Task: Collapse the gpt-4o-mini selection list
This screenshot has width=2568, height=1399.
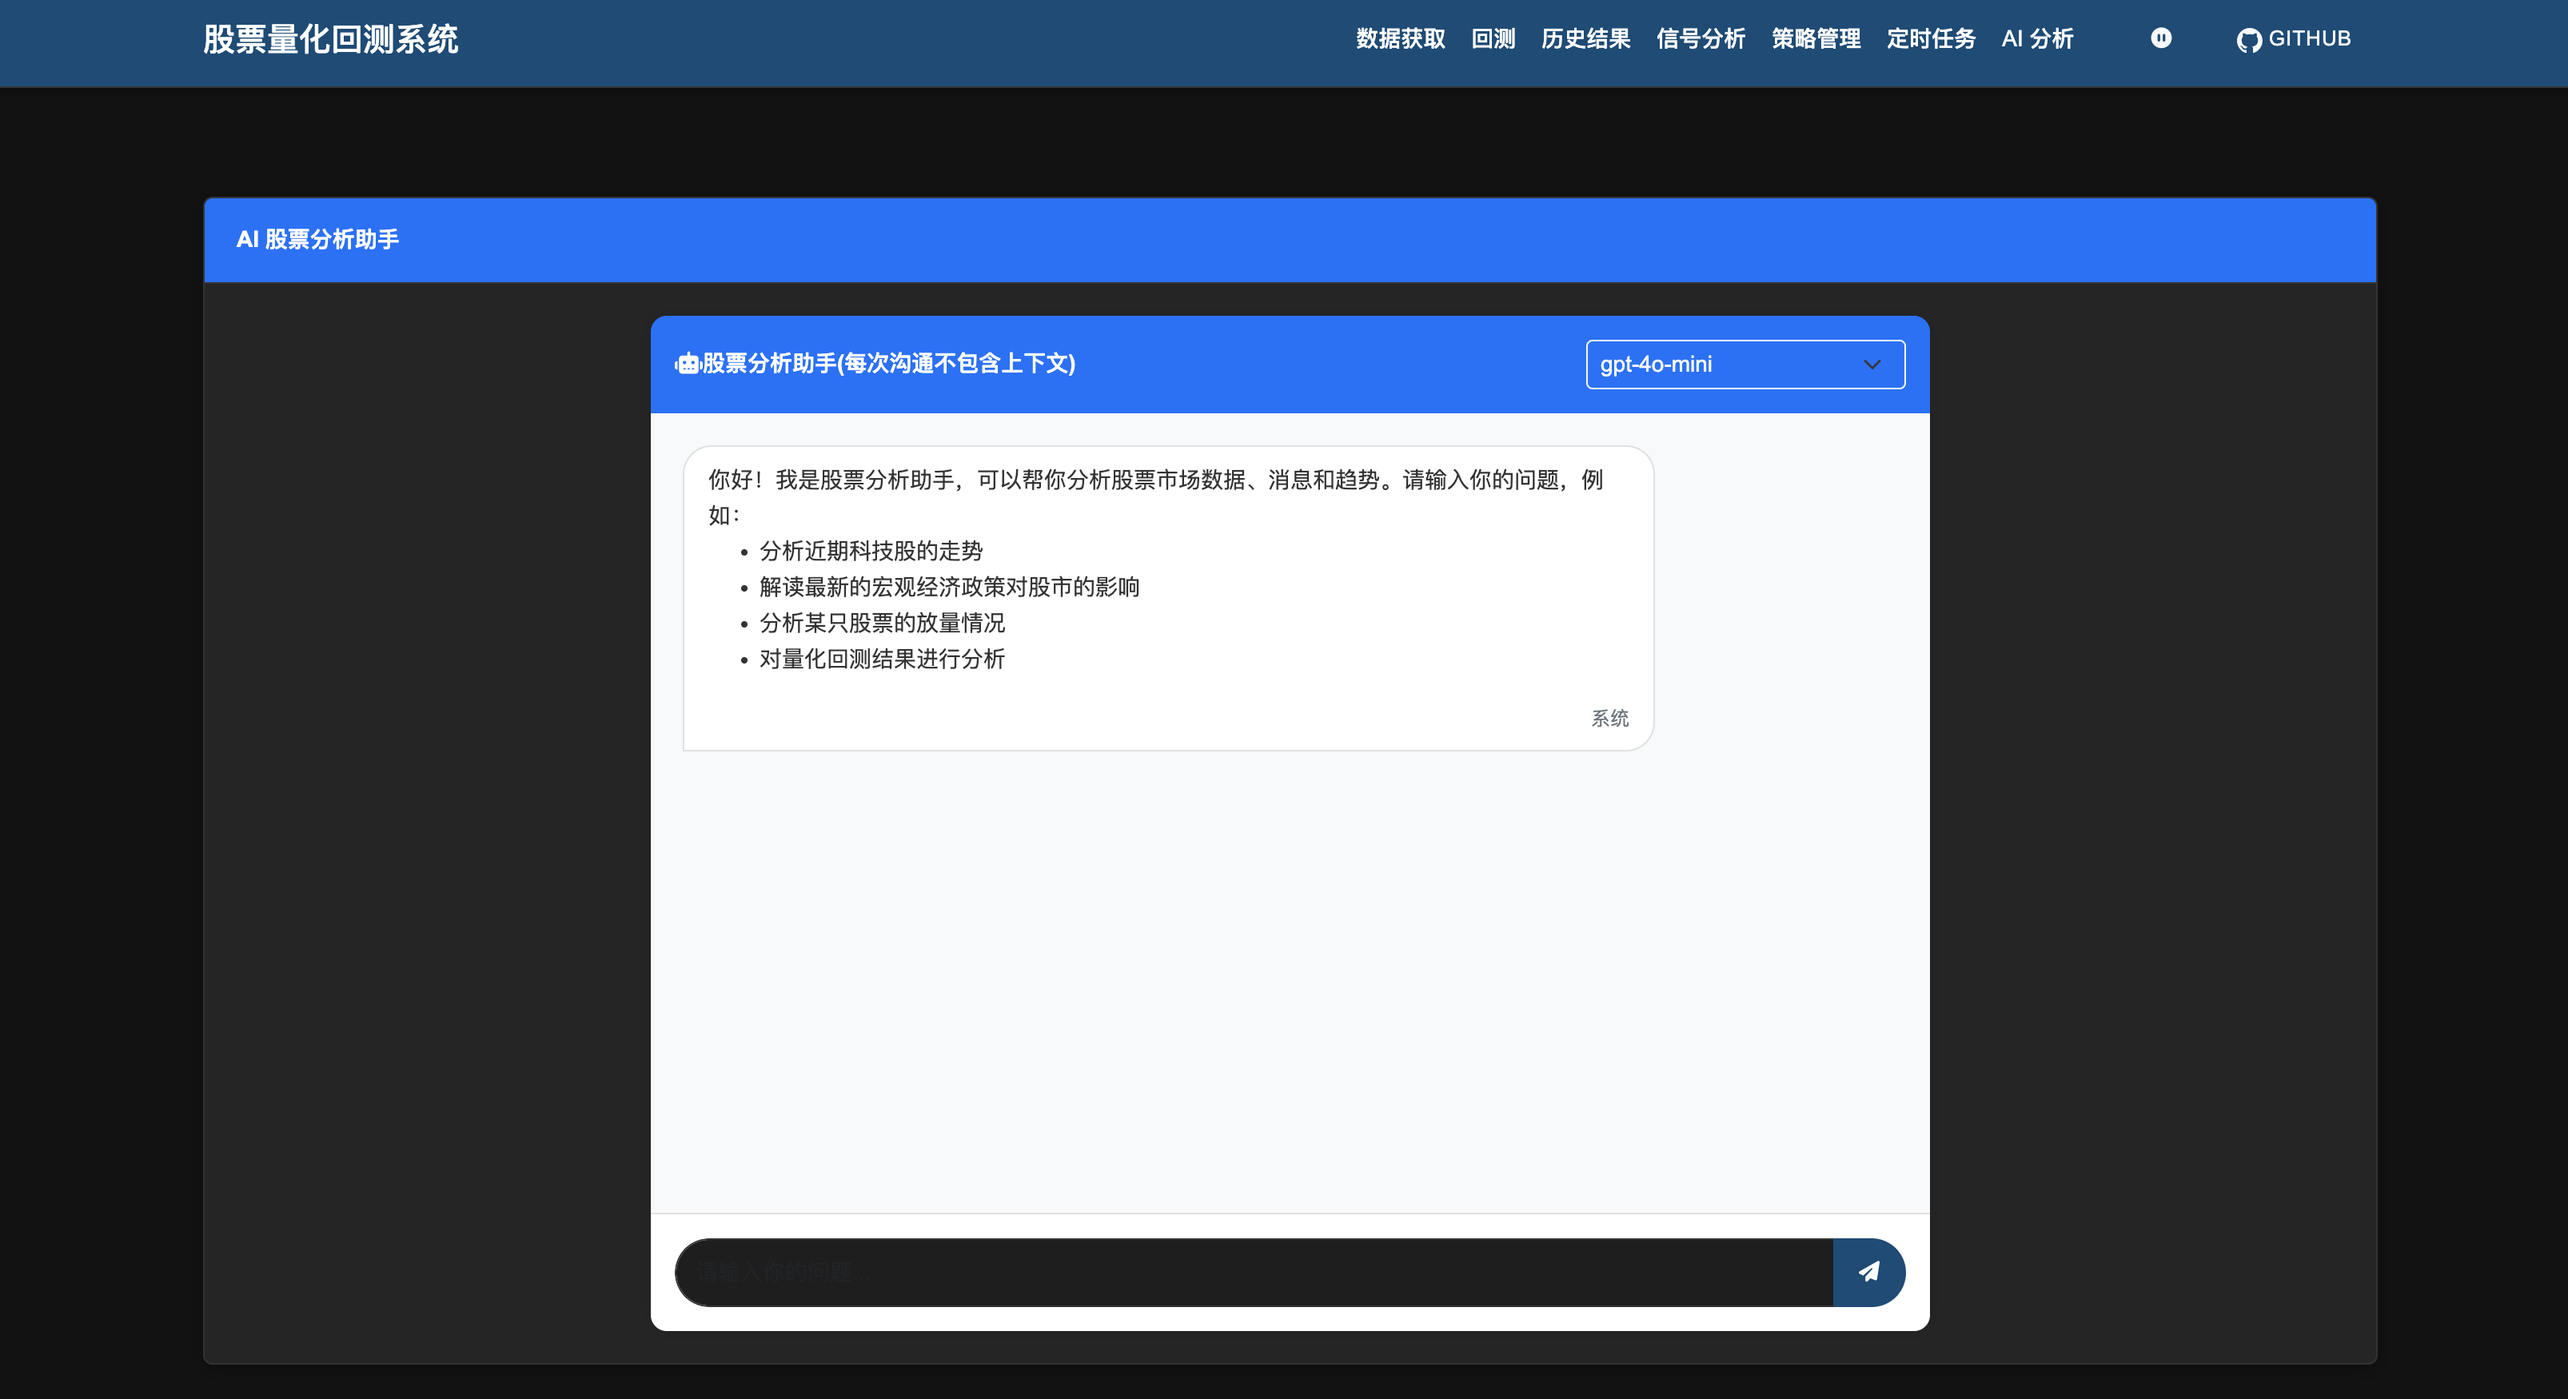Action: tap(1744, 364)
